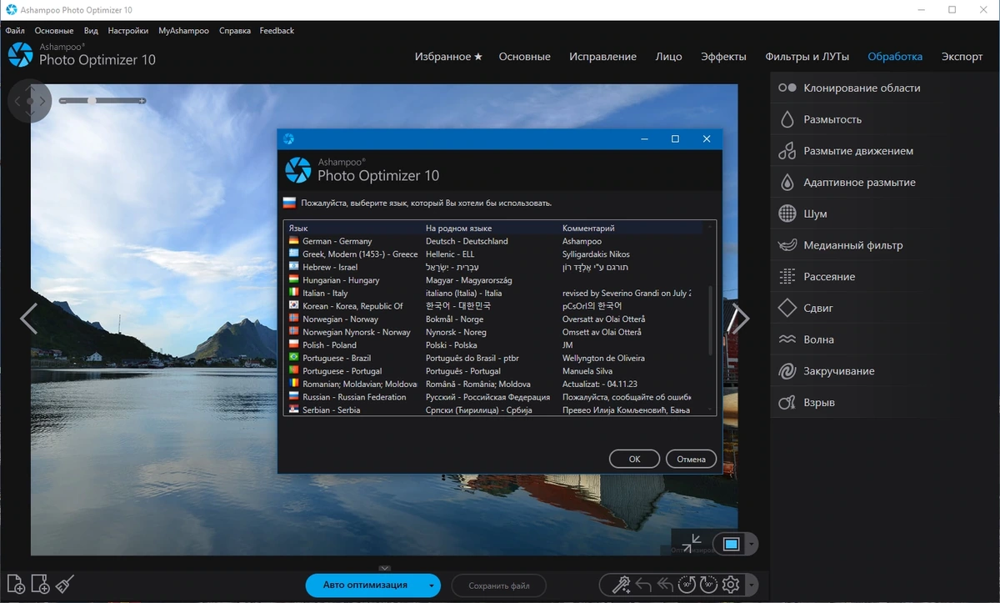
Task: Choose the Размытие движением motion blur
Action: pyautogui.click(x=850, y=151)
